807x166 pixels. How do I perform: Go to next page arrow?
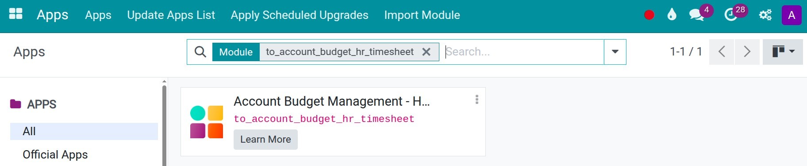pos(747,52)
